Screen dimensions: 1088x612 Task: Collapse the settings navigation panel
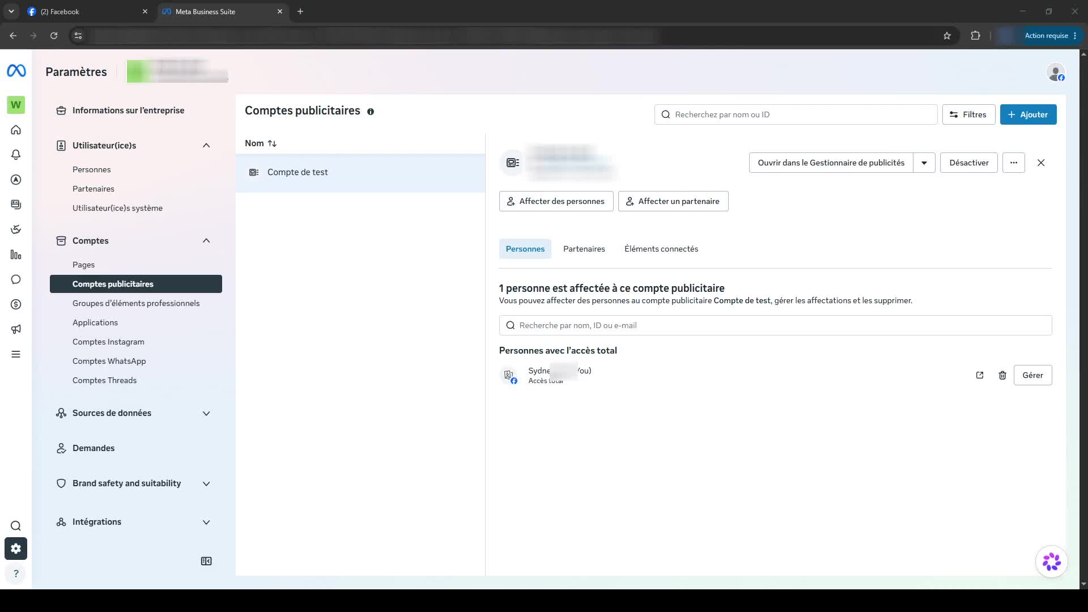(206, 561)
